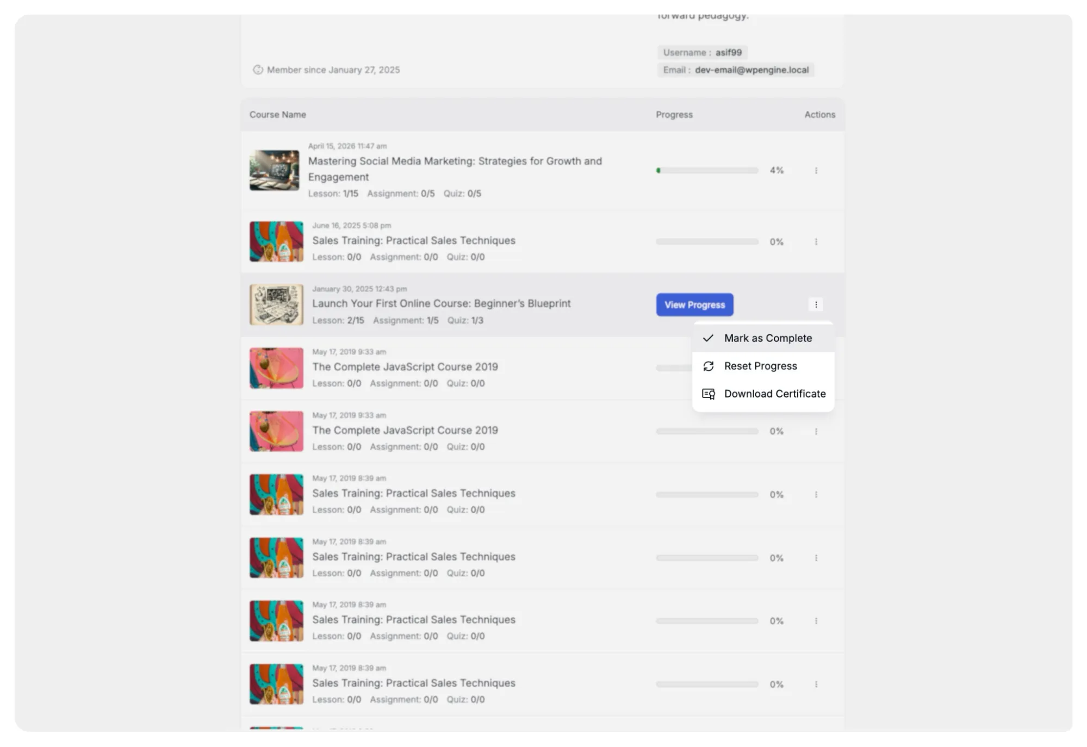The width and height of the screenshot is (1087, 747).
Task: Click date June 16, 2025 5:08 pm
Action: [x=351, y=225]
